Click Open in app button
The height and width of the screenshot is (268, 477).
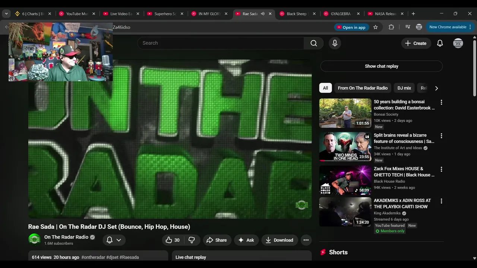[x=351, y=27]
